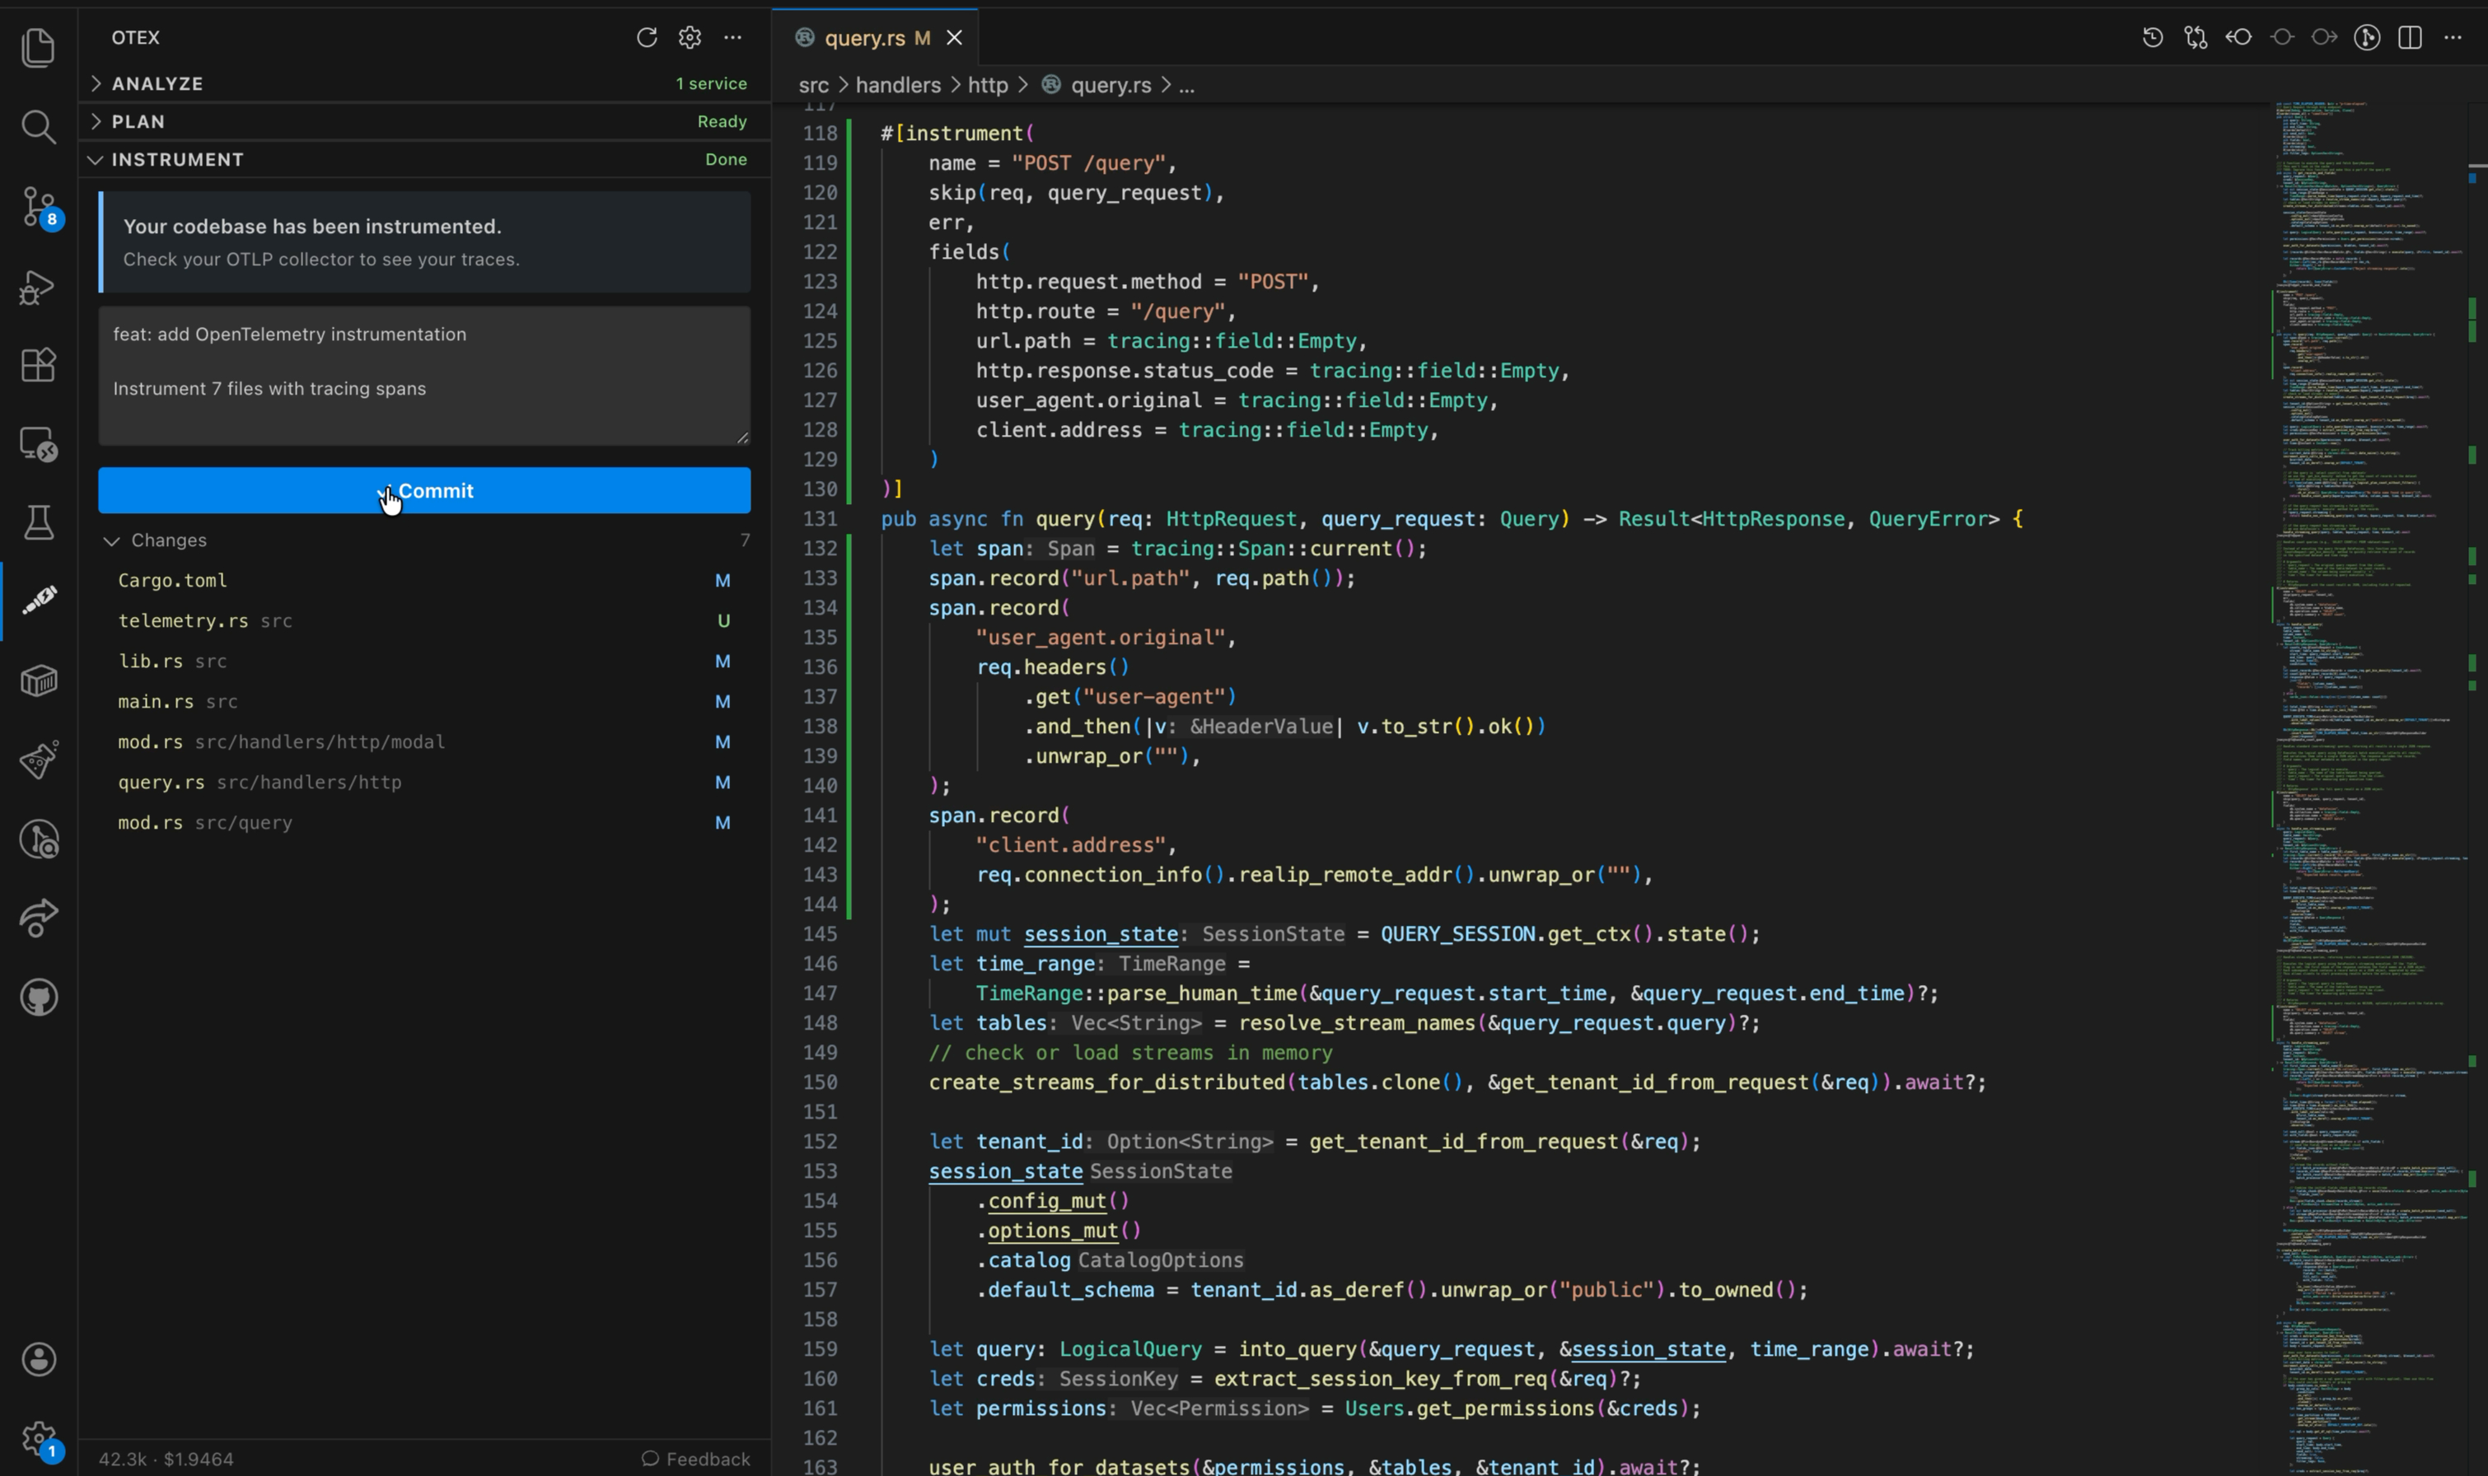Open the Feedback link
The image size is (2488, 1476).
click(x=695, y=1459)
